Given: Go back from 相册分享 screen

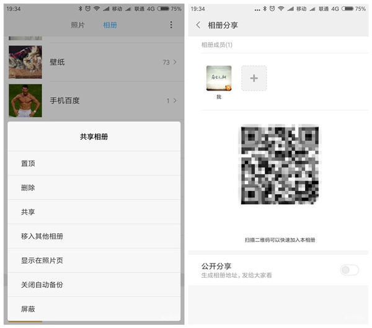Looking at the screenshot, I should [x=198, y=25].
